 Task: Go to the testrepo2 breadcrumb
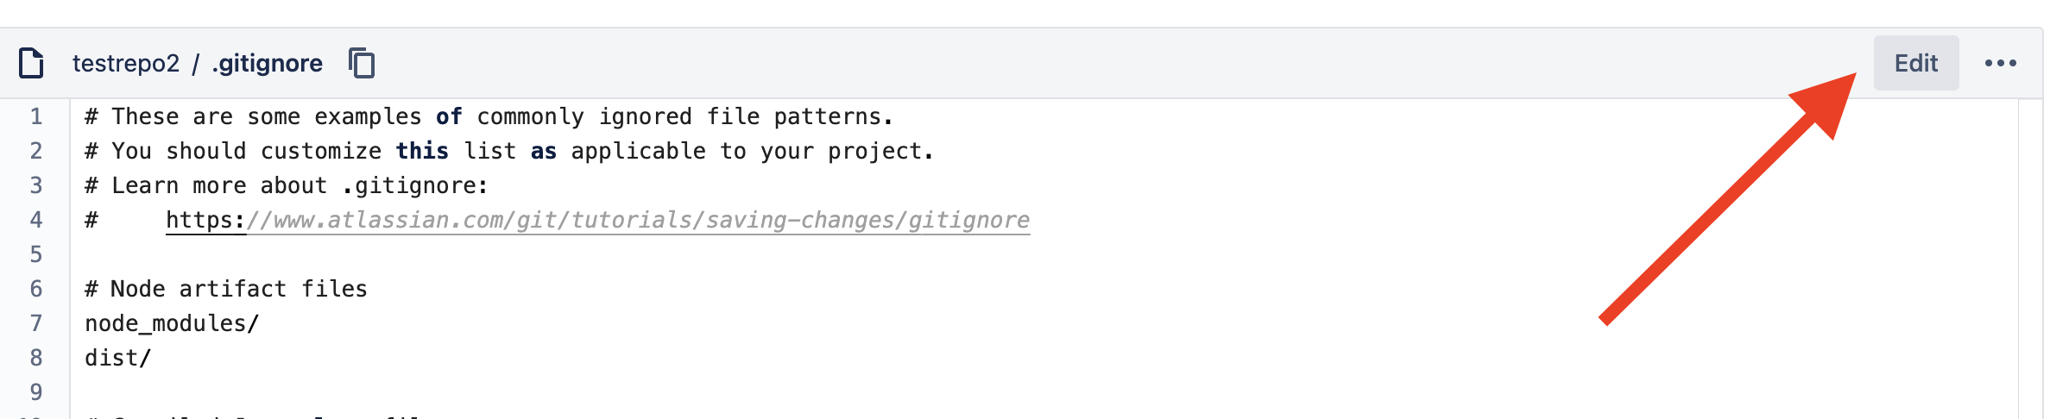click(126, 63)
